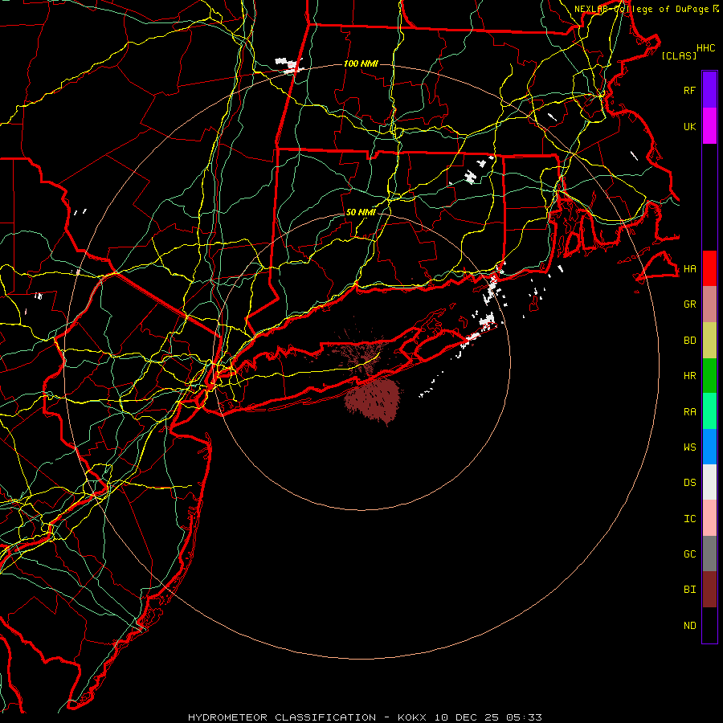This screenshot has height=723, width=723.
Task: Click the 'HR' legend label
Action: (689, 376)
